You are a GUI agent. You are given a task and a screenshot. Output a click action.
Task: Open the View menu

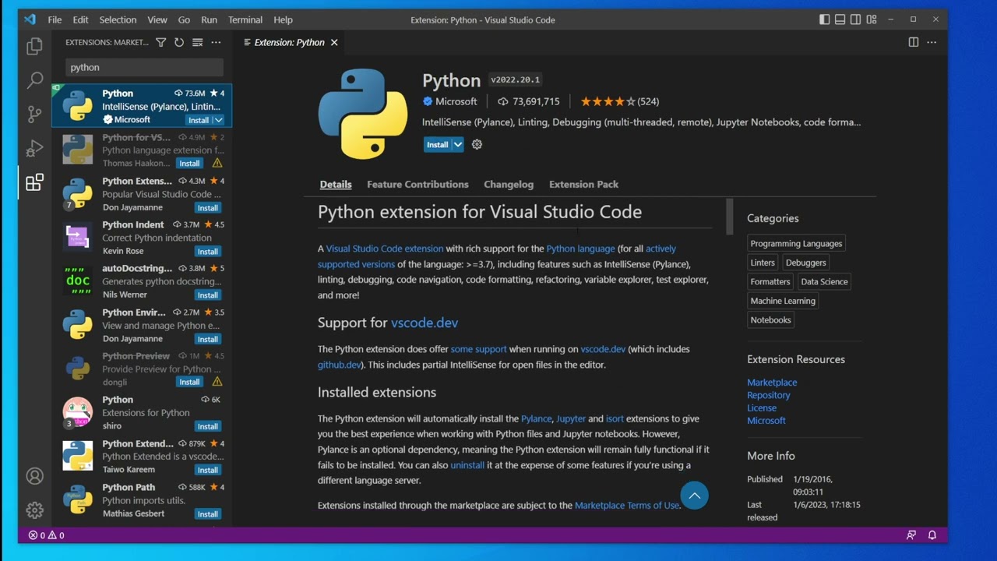click(157, 19)
